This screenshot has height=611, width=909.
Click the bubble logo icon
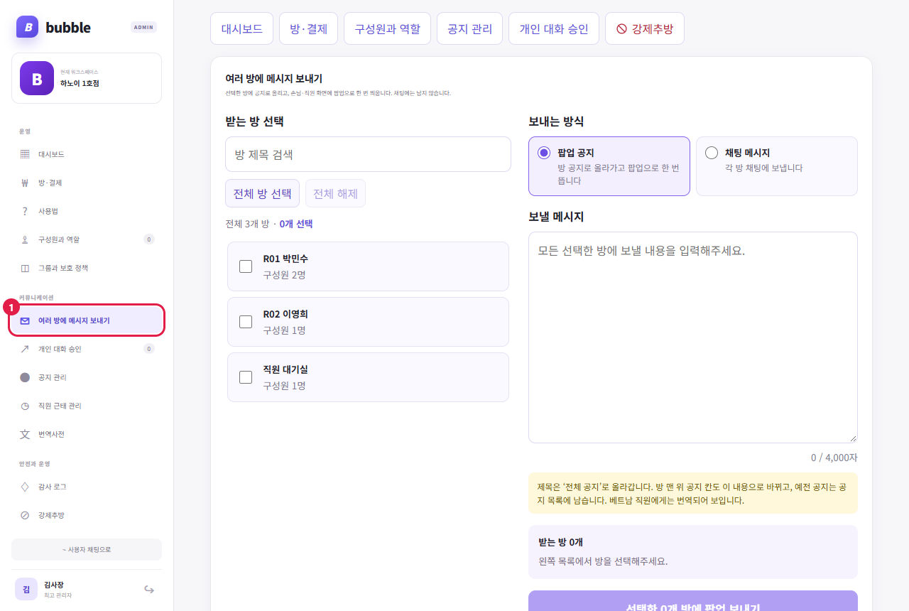pos(27,27)
